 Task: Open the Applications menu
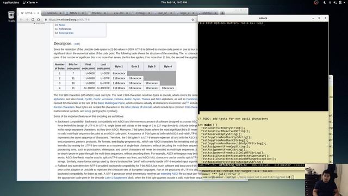point(11,2)
